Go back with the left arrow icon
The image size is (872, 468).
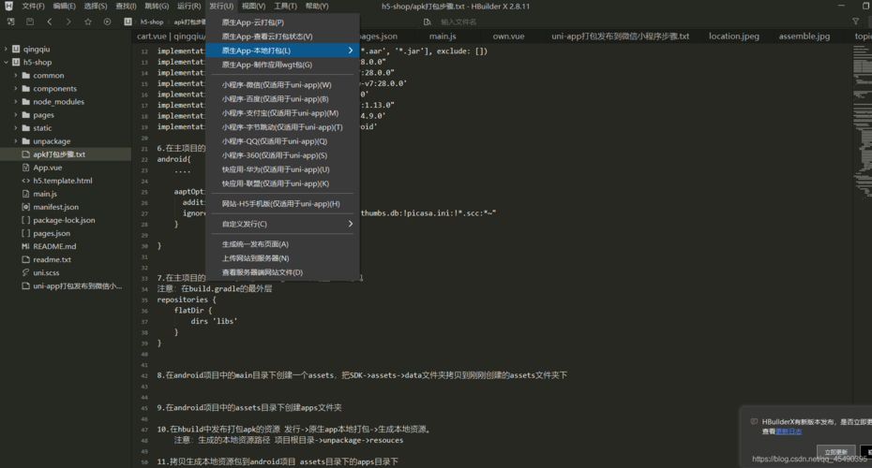[50, 22]
